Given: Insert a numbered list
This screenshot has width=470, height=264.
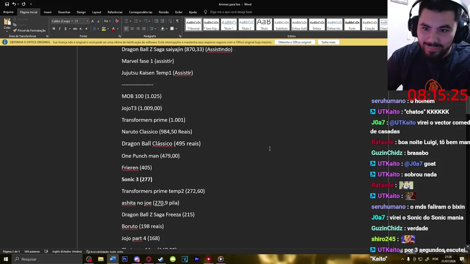Looking at the screenshot, I should 135,21.
